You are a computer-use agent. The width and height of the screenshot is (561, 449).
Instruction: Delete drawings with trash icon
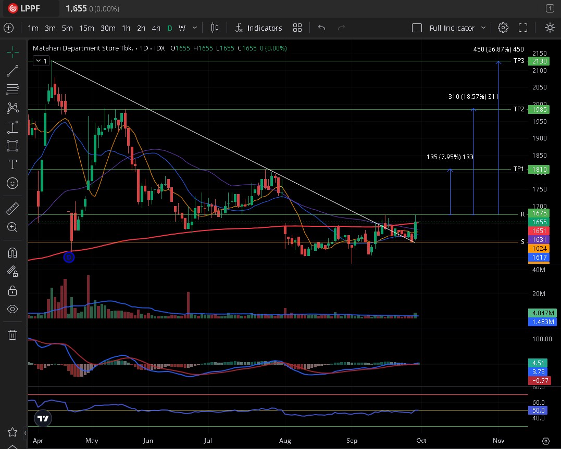point(13,335)
